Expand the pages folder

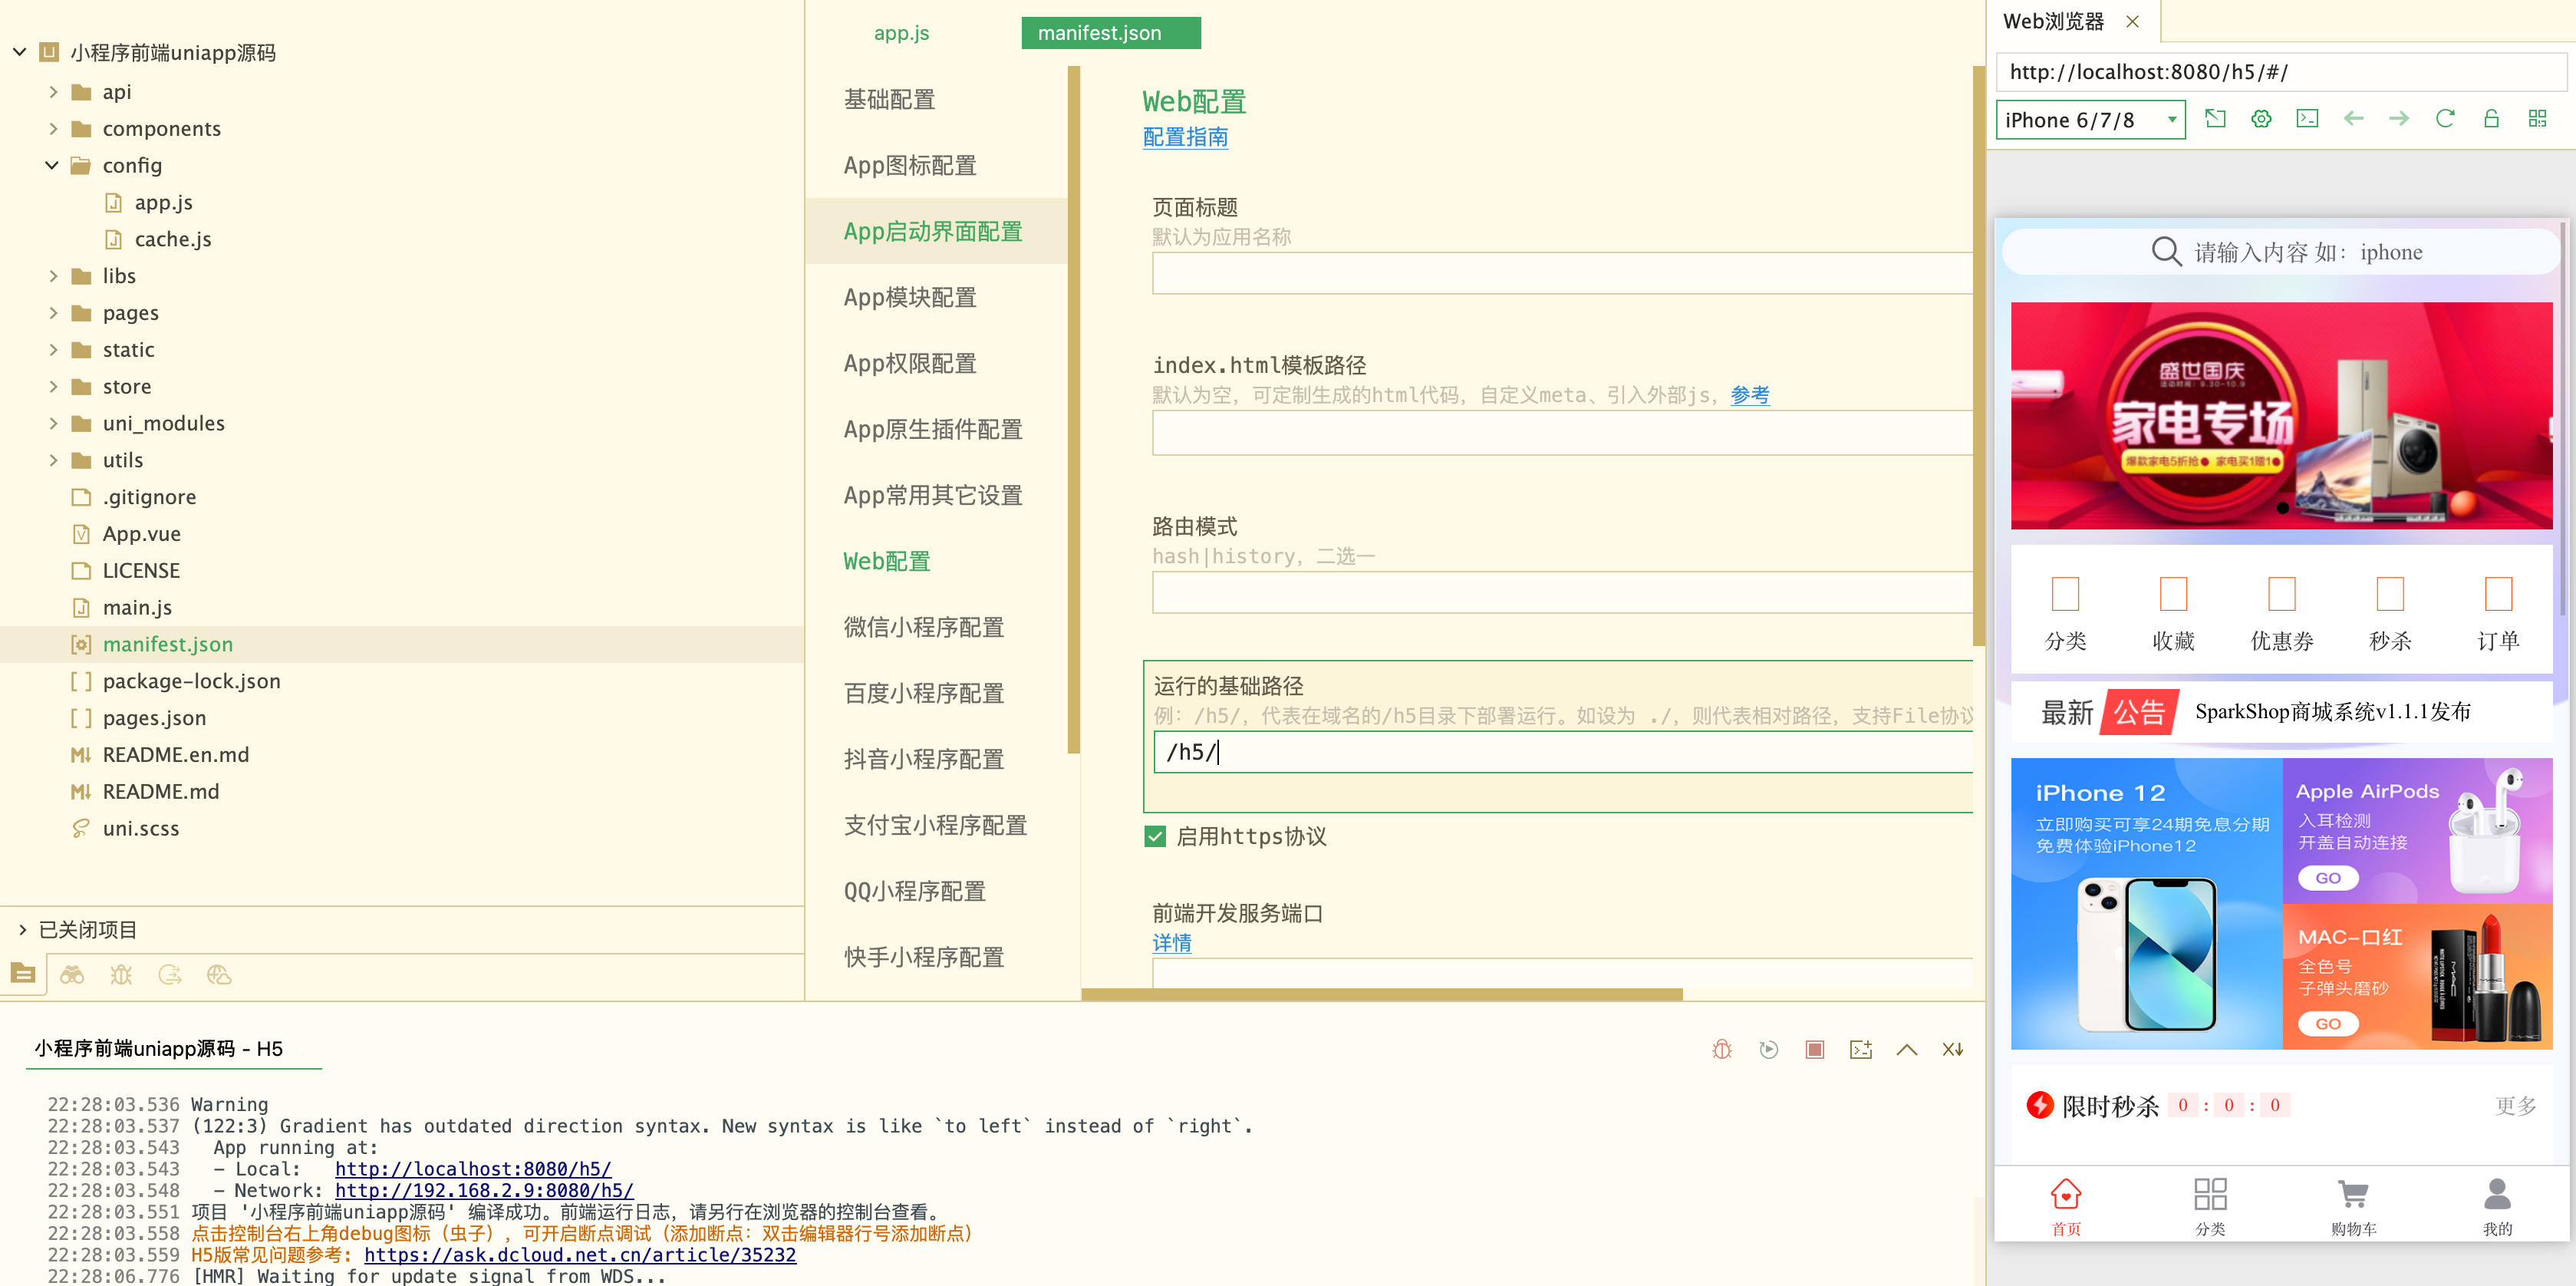[52, 313]
